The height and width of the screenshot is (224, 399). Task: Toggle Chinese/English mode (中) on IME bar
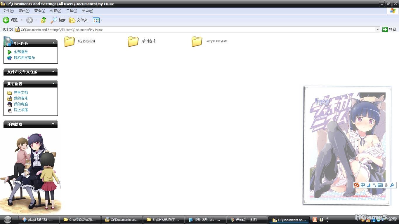[363, 185]
